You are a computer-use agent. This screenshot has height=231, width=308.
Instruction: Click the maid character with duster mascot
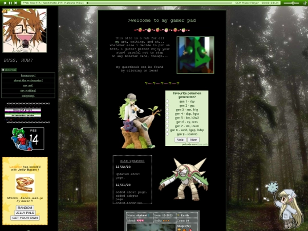(x=284, y=205)
